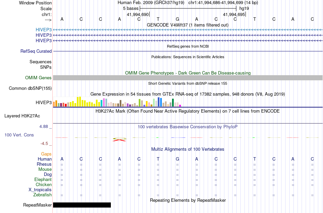323x213 pixels.
Task: Click Publications: Sequences in Scientific Articles title
Action: click(188, 57)
